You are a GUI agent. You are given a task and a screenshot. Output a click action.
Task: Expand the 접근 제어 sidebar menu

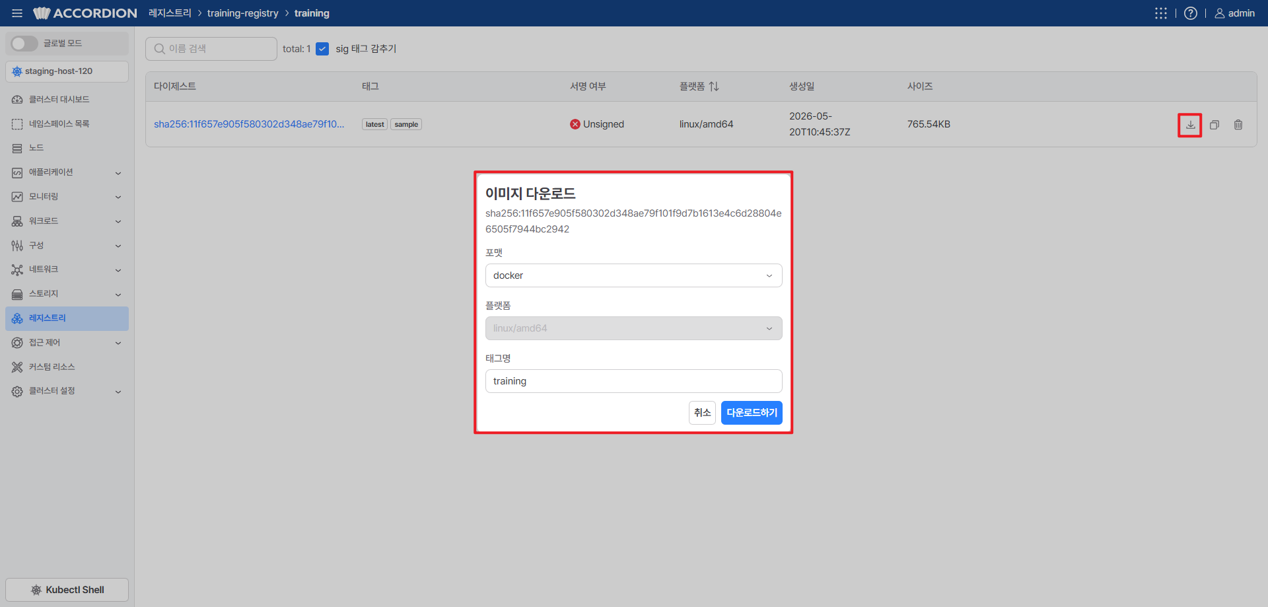click(67, 343)
